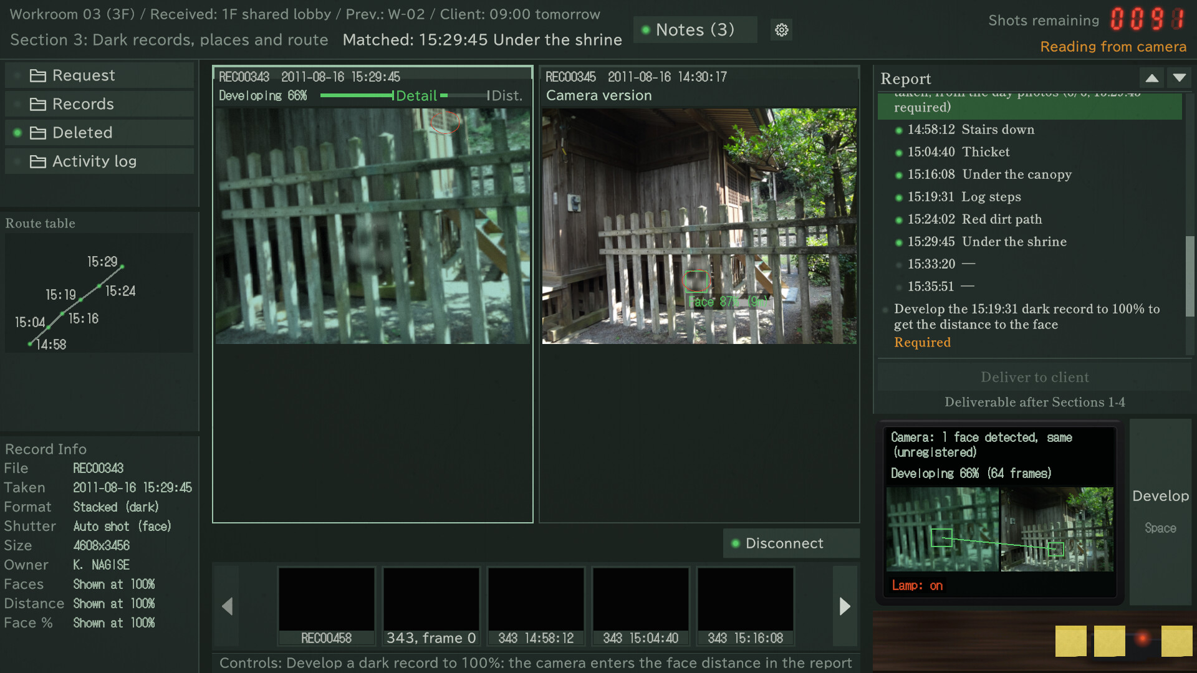
Task: Click the developing progress bar at Detail
Action: coord(416,95)
